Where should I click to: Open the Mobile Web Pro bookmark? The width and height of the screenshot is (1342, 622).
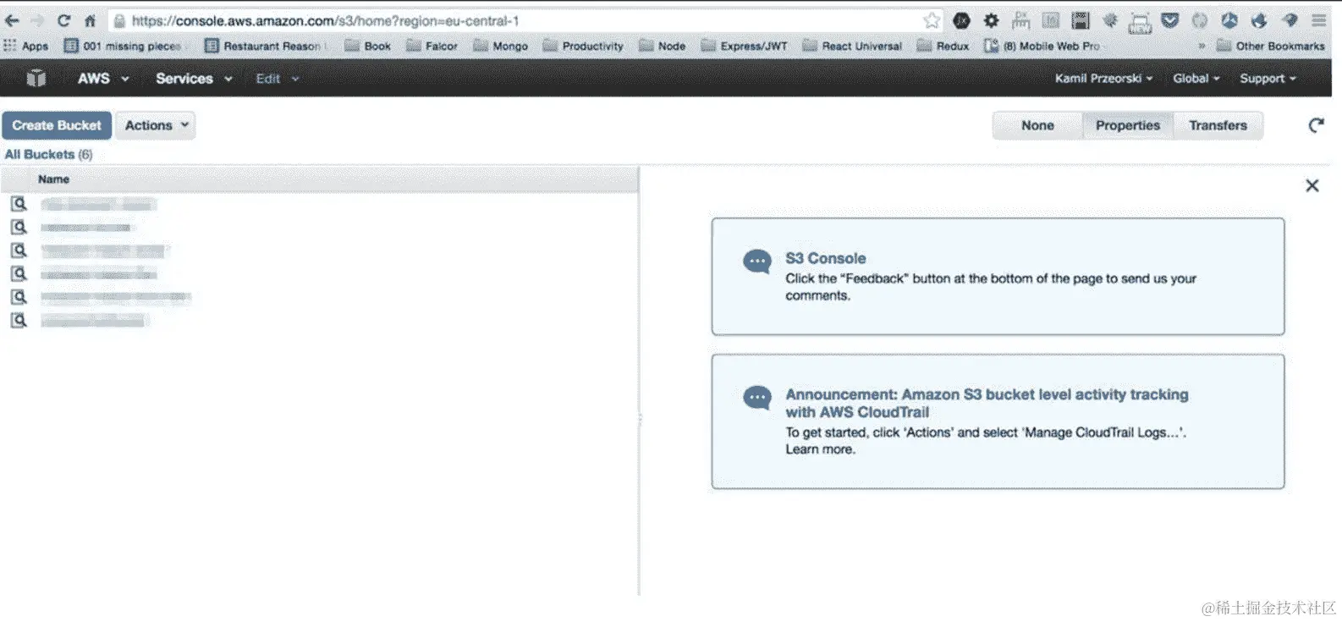[1042, 46]
